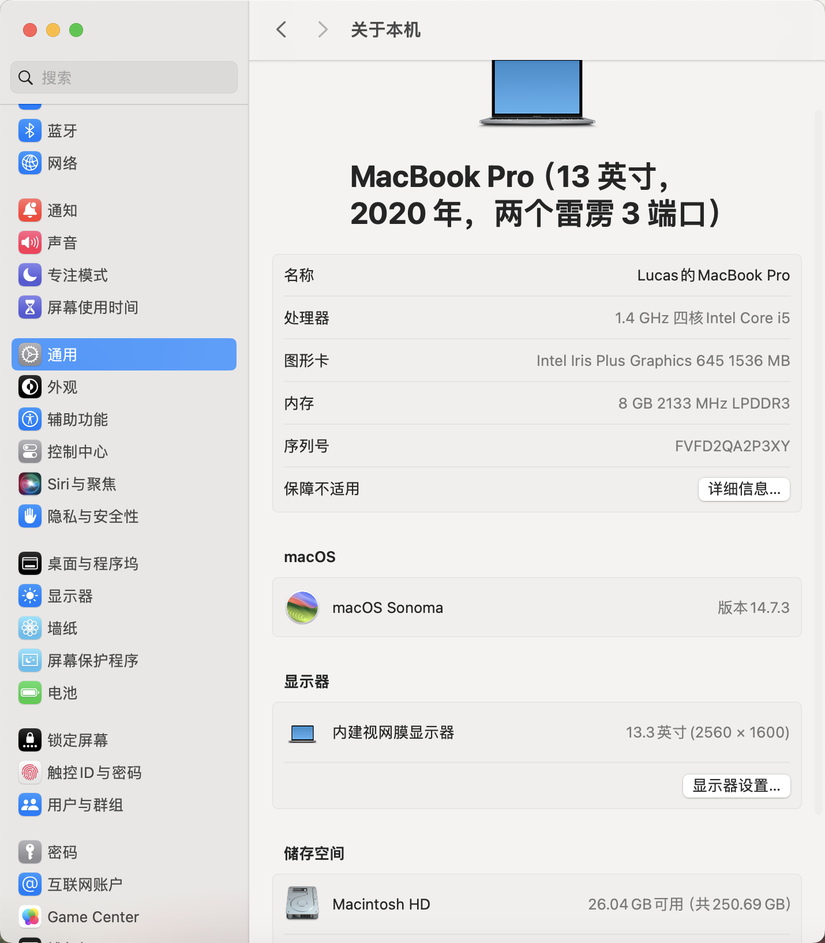Click the 详细信息... button
825x943 pixels.
pos(744,489)
